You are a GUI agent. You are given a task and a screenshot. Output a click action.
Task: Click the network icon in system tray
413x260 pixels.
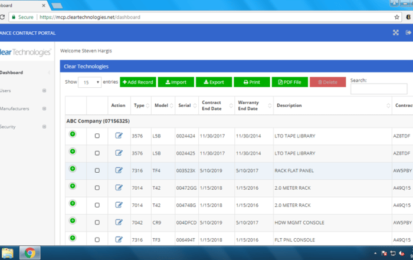click(393, 253)
